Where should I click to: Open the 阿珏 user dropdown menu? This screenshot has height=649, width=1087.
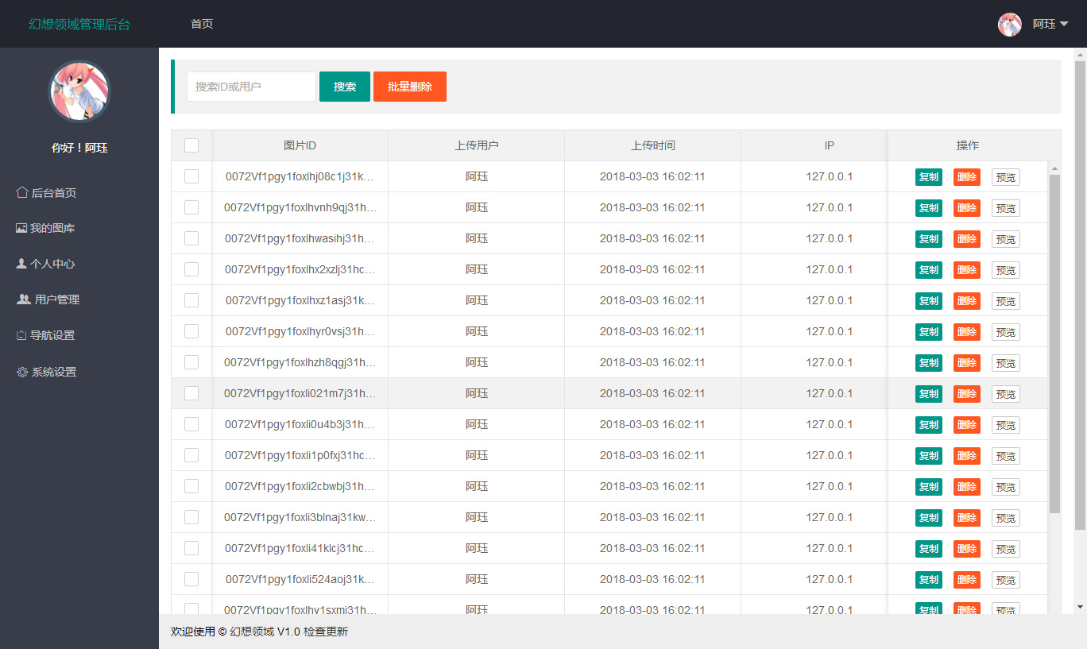click(1050, 24)
